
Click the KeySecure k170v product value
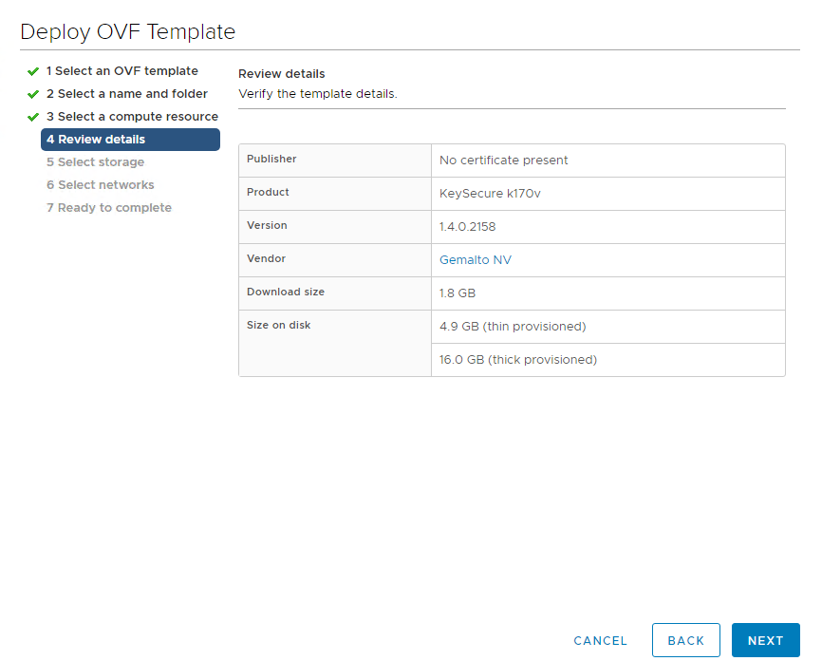(x=490, y=194)
